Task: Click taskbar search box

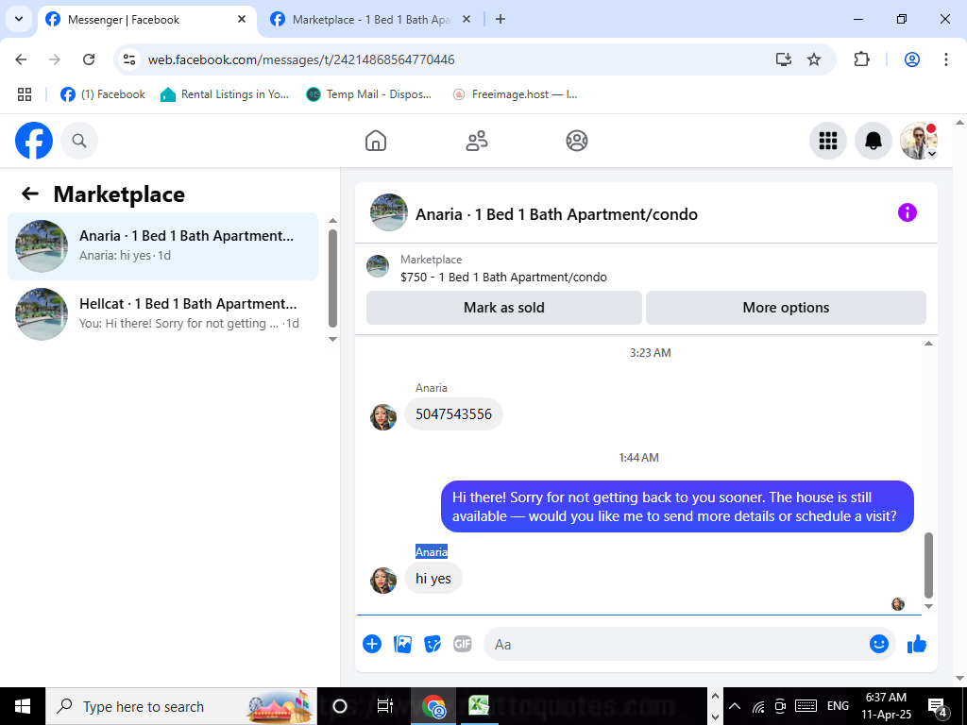Action: pos(181,706)
